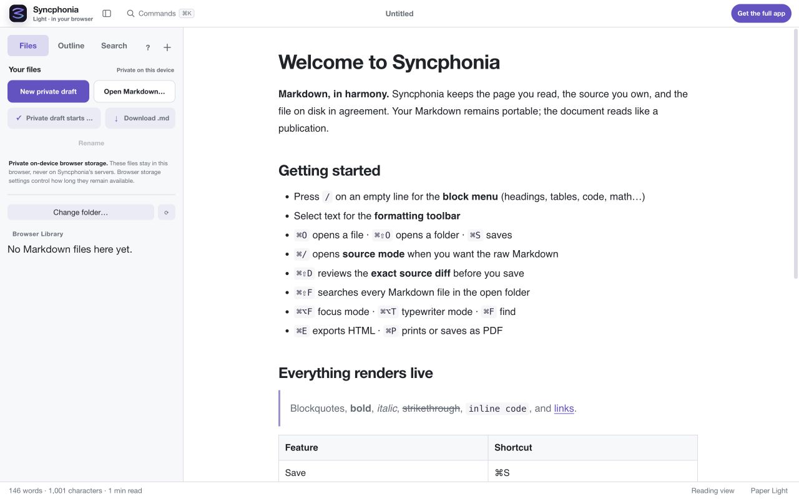Refresh the Browser Library list

point(167,212)
